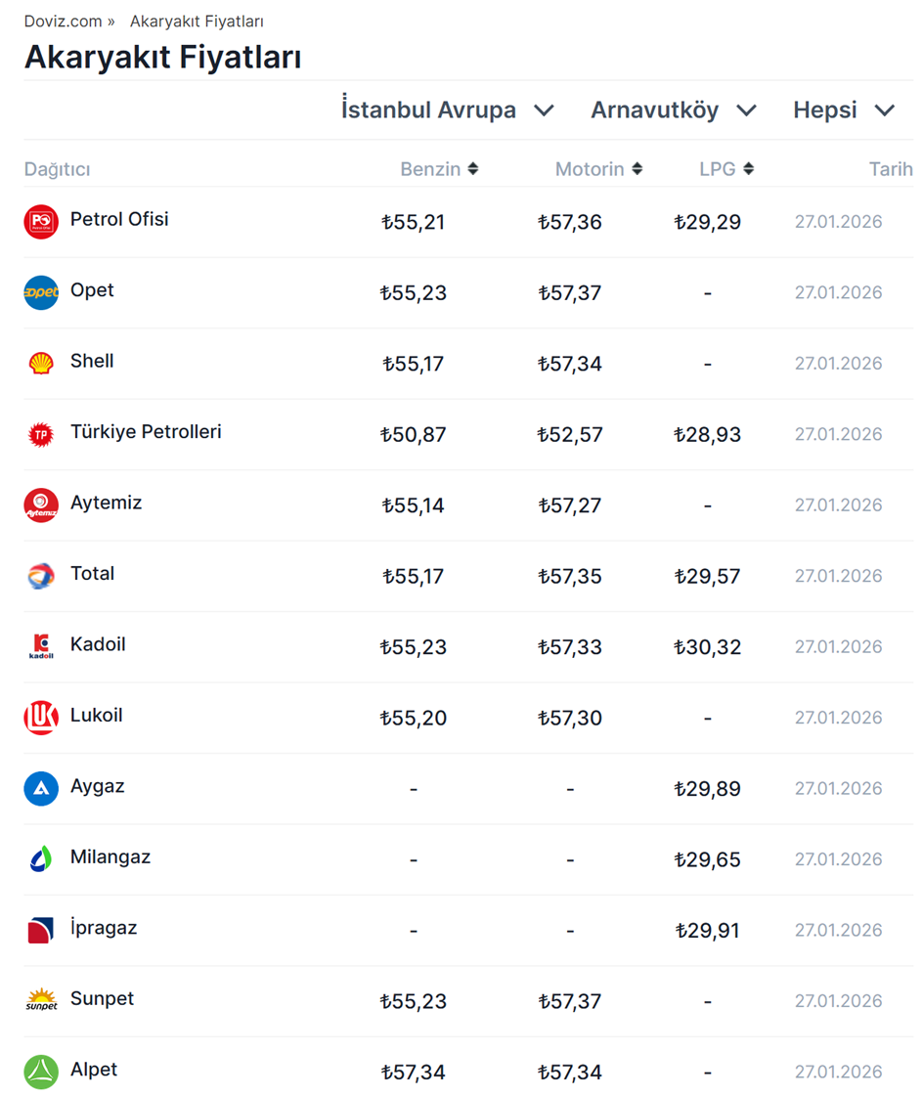Click the Türkiye Petrolleri logo
This screenshot has height=1096, width=923.
coord(41,434)
